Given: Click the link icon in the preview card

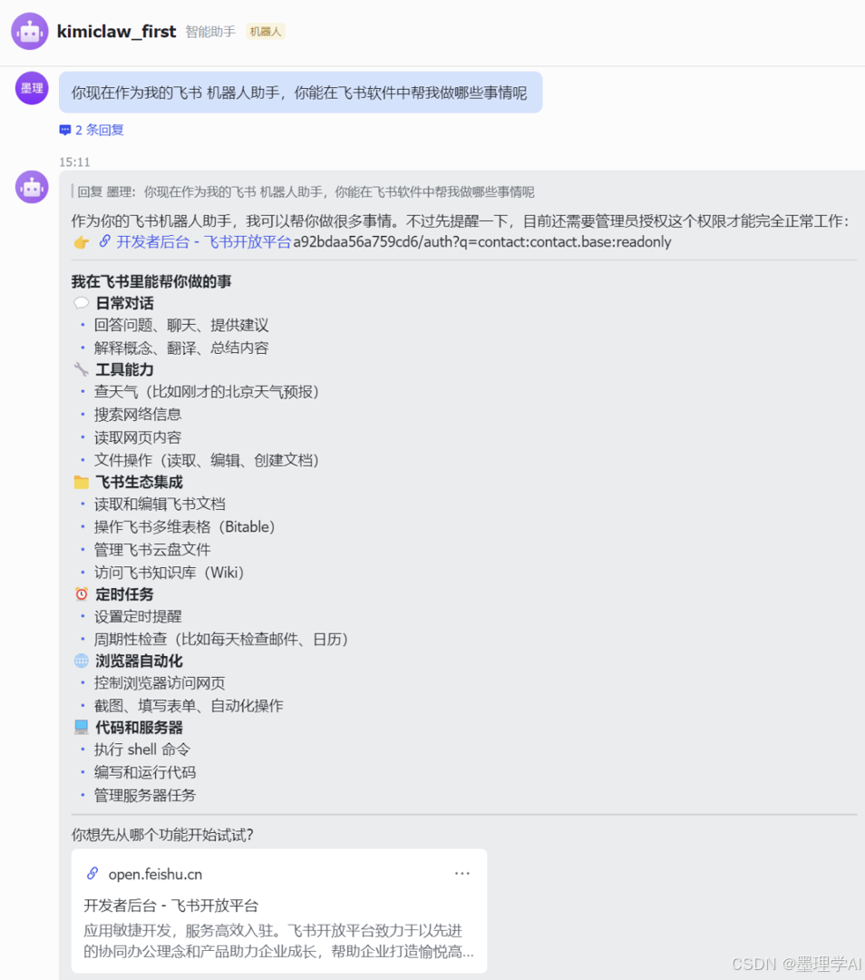Looking at the screenshot, I should (92, 873).
